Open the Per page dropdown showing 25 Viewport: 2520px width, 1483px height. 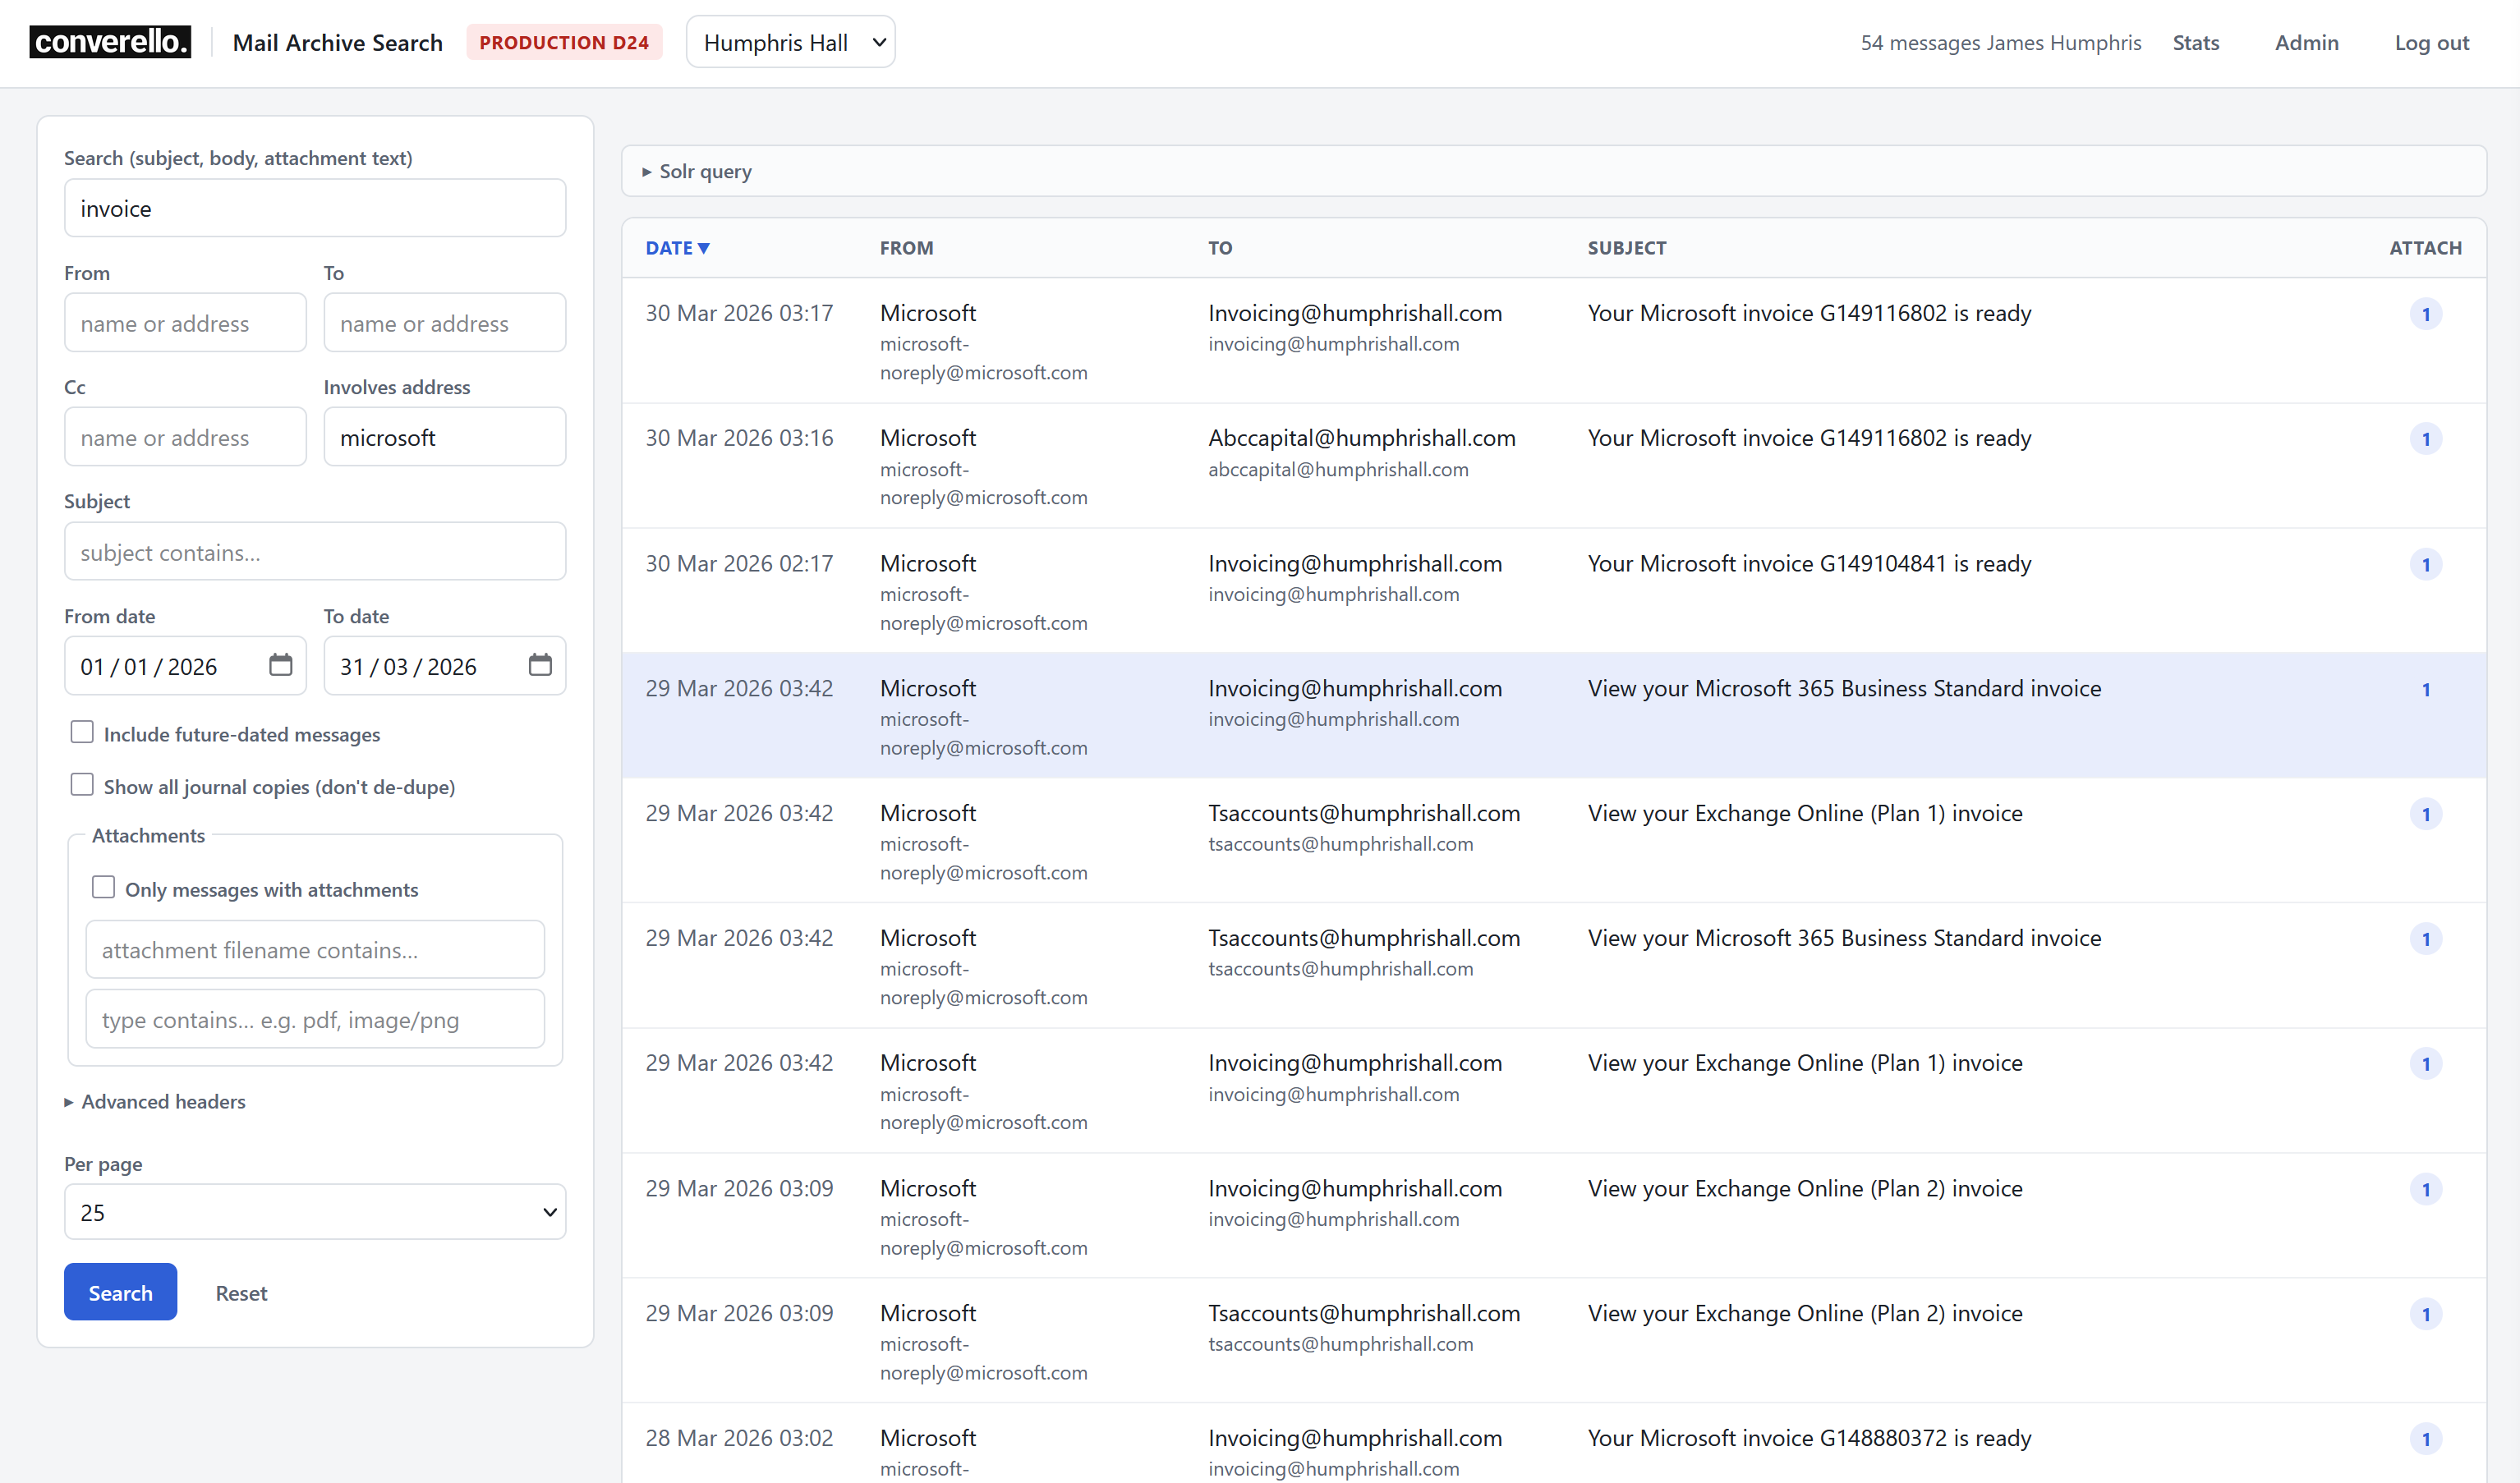point(315,1212)
